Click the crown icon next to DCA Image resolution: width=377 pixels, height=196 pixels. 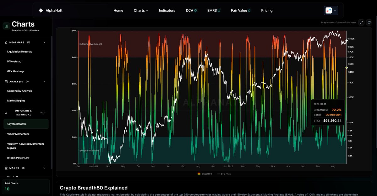(x=196, y=10)
